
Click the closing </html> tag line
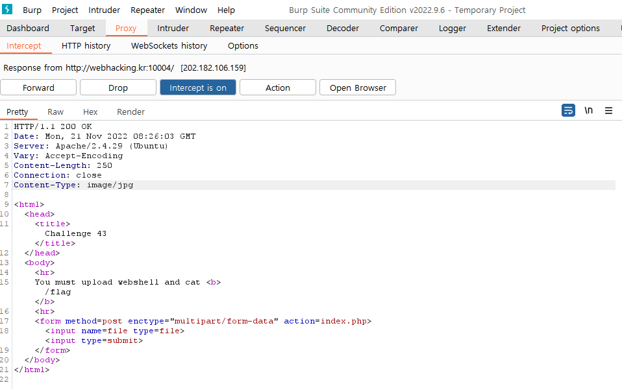[x=32, y=370]
